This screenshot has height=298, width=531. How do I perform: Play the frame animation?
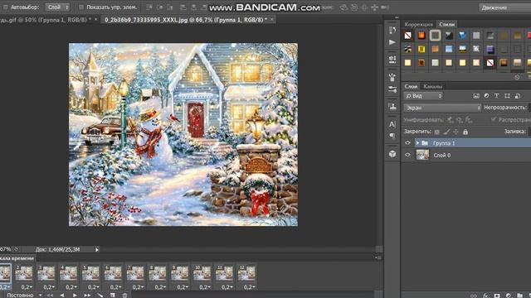(x=75, y=295)
